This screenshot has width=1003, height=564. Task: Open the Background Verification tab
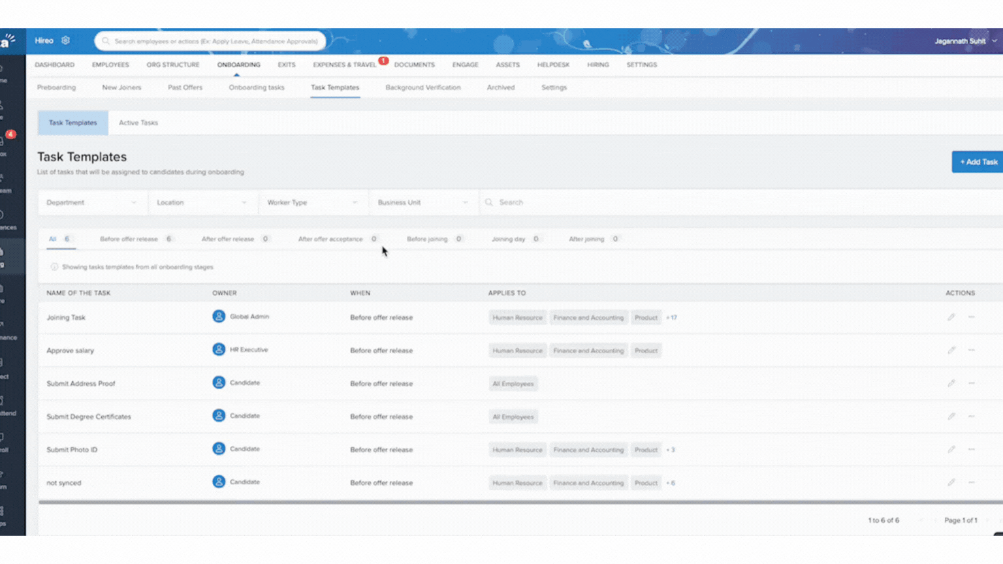coord(422,87)
